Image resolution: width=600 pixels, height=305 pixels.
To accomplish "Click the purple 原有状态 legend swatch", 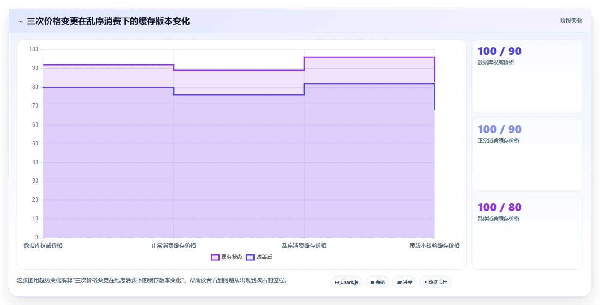I will (215, 257).
